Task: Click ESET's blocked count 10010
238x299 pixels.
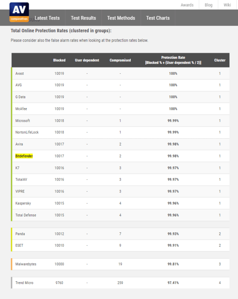Action: pos(59,245)
